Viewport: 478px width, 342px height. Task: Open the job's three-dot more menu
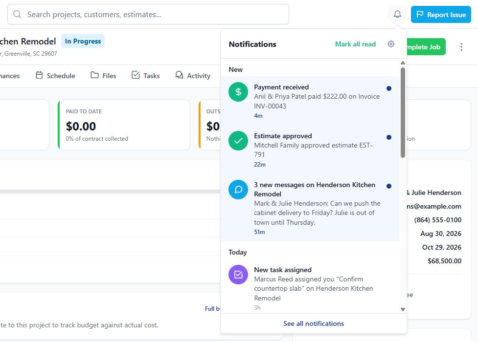pyautogui.click(x=461, y=46)
